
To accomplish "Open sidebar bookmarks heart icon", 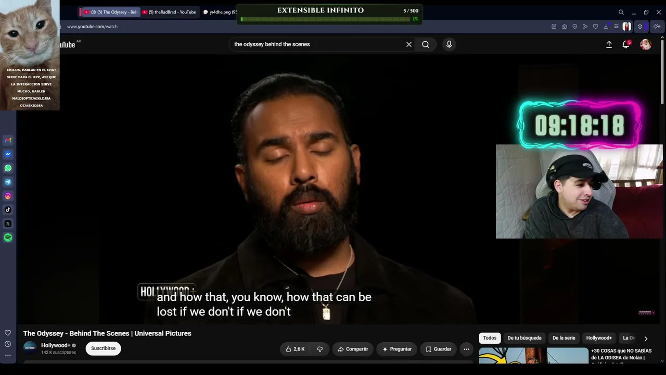I will [8, 333].
